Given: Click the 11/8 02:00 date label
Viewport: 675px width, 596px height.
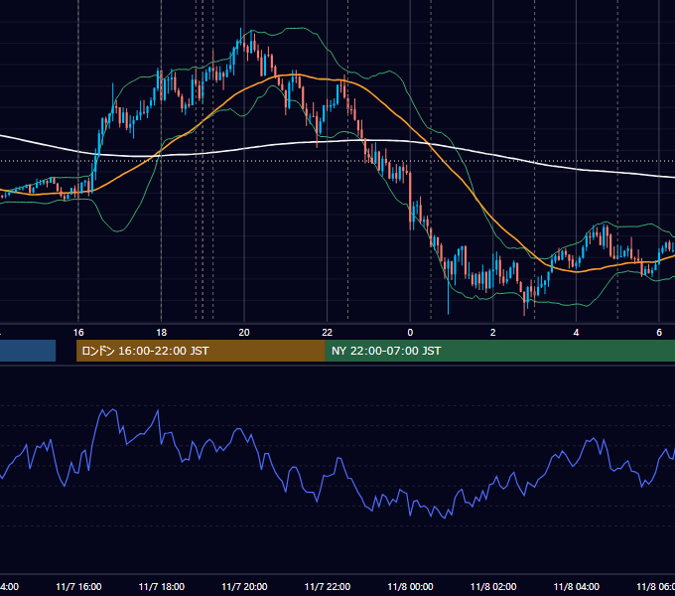Looking at the screenshot, I should click(x=493, y=586).
